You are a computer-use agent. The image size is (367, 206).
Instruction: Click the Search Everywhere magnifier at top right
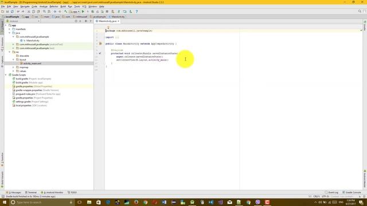pos(360,11)
